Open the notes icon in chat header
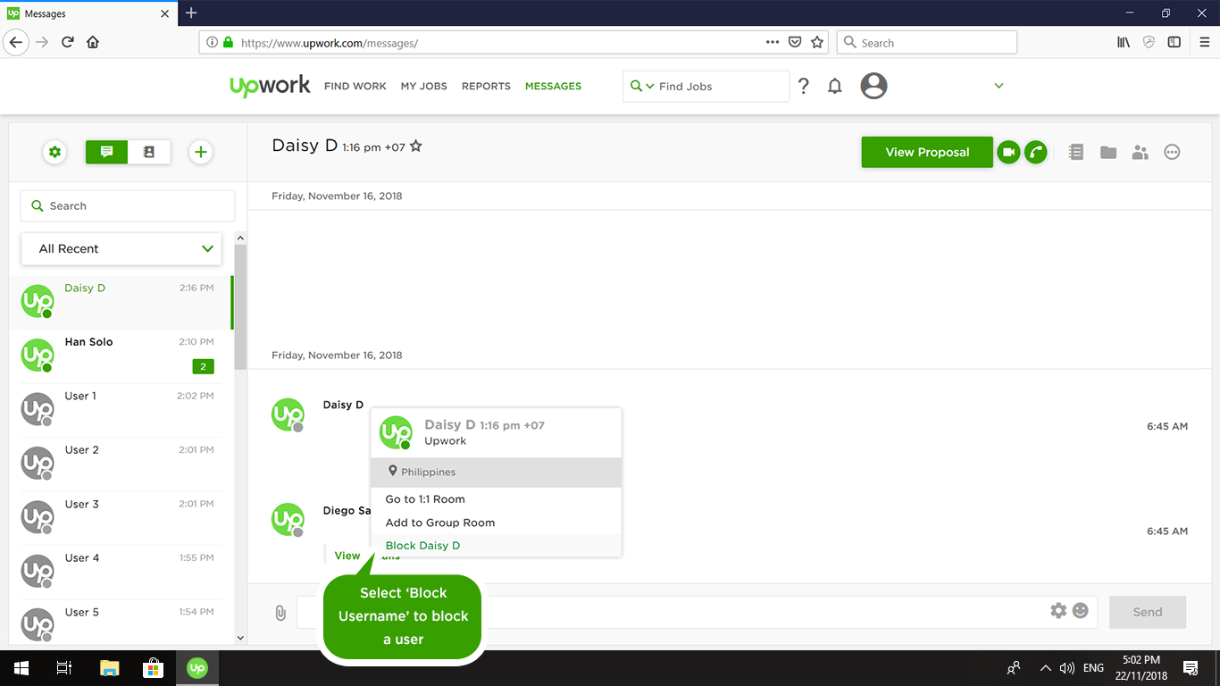The width and height of the screenshot is (1220, 686). pos(1076,153)
